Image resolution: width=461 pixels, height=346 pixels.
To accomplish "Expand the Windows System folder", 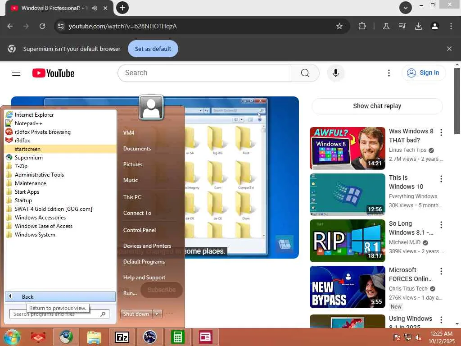I will tap(60, 234).
